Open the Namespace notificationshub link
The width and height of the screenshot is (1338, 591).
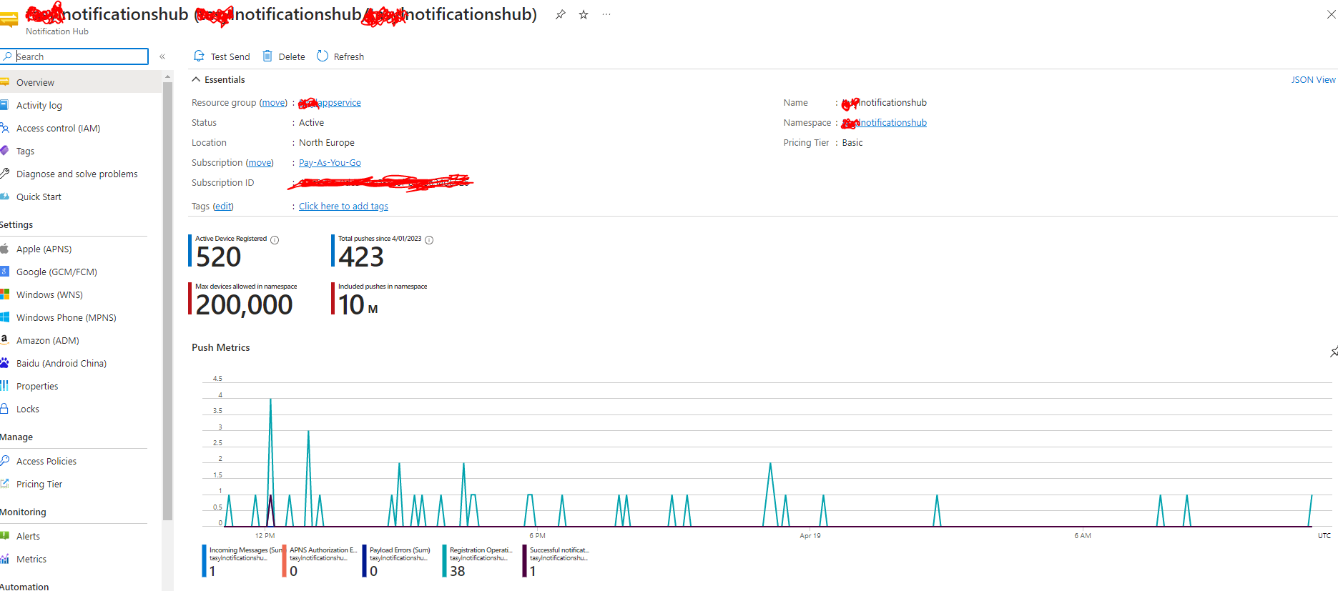pyautogui.click(x=885, y=123)
